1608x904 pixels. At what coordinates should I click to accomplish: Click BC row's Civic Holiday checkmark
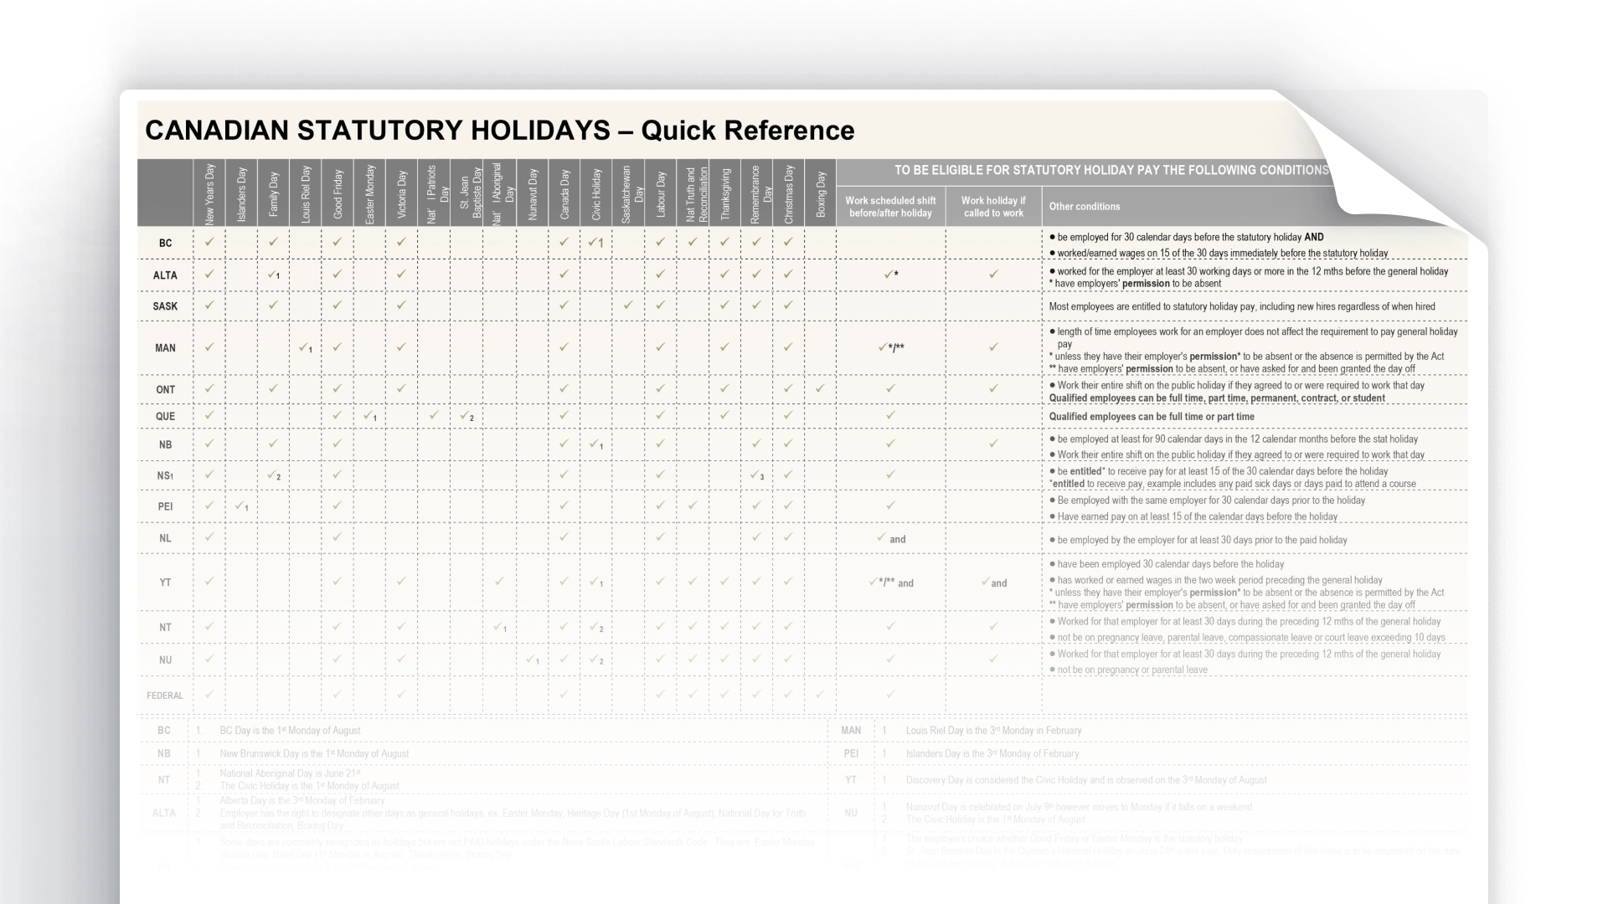(x=595, y=243)
